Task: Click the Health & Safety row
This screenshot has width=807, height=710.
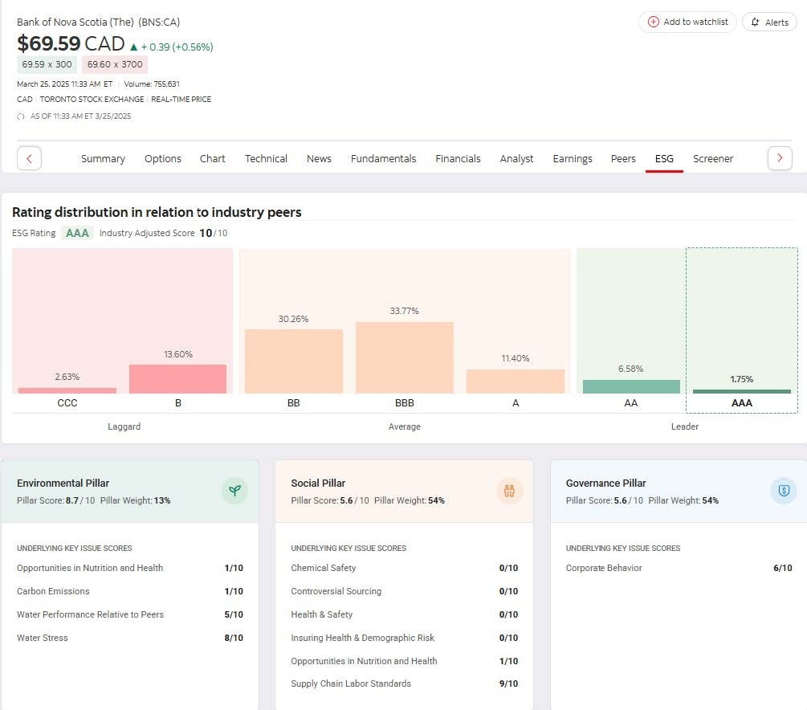Action: tap(405, 614)
